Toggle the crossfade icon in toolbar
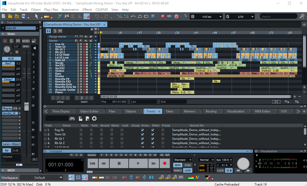This screenshot has height=186, width=307. pos(60,16)
